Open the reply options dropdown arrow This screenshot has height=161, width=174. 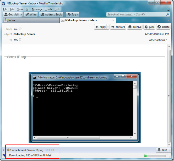[108, 27]
